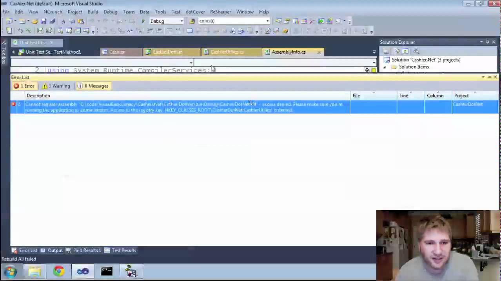Click the Cut scissors icon
The image size is (501, 281).
tap(63, 21)
